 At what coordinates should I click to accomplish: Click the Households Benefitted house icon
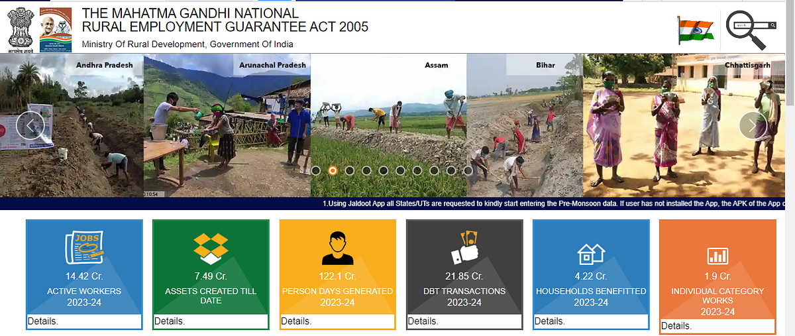tap(591, 254)
